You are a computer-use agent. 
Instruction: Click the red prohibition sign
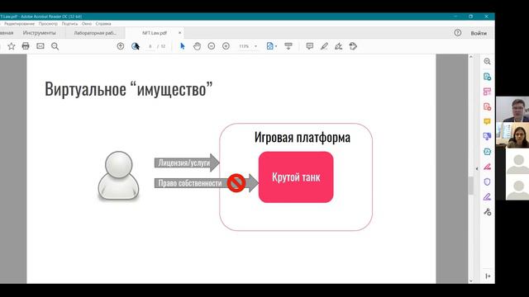[x=236, y=183]
